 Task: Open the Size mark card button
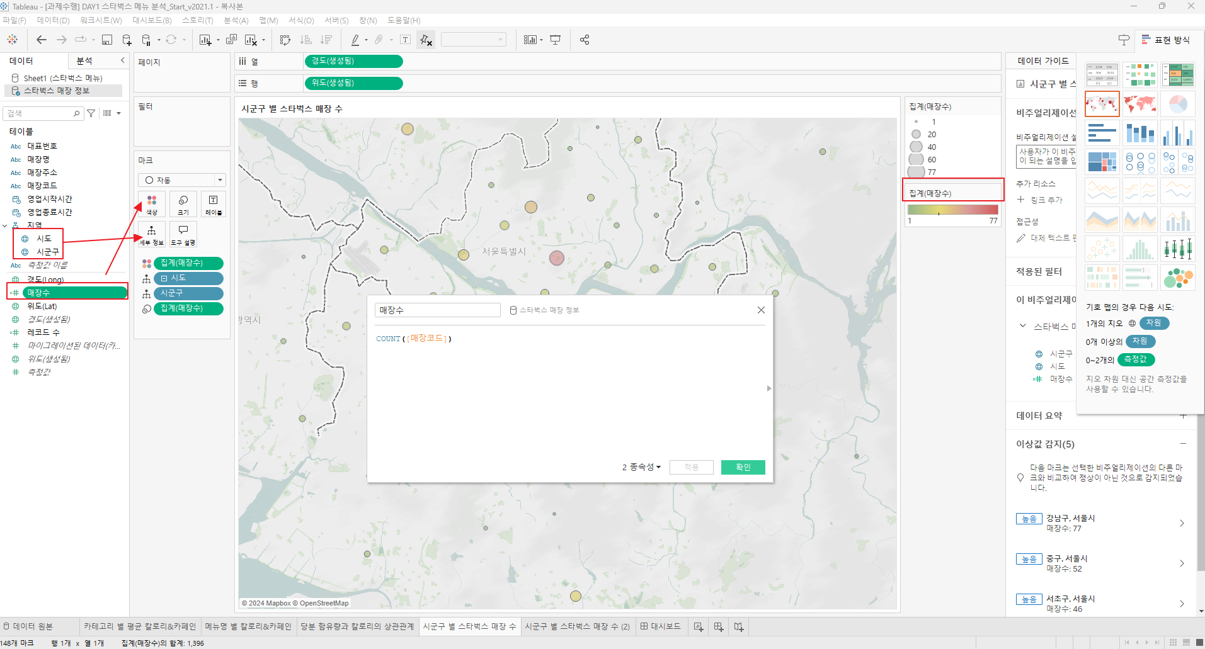coord(183,205)
